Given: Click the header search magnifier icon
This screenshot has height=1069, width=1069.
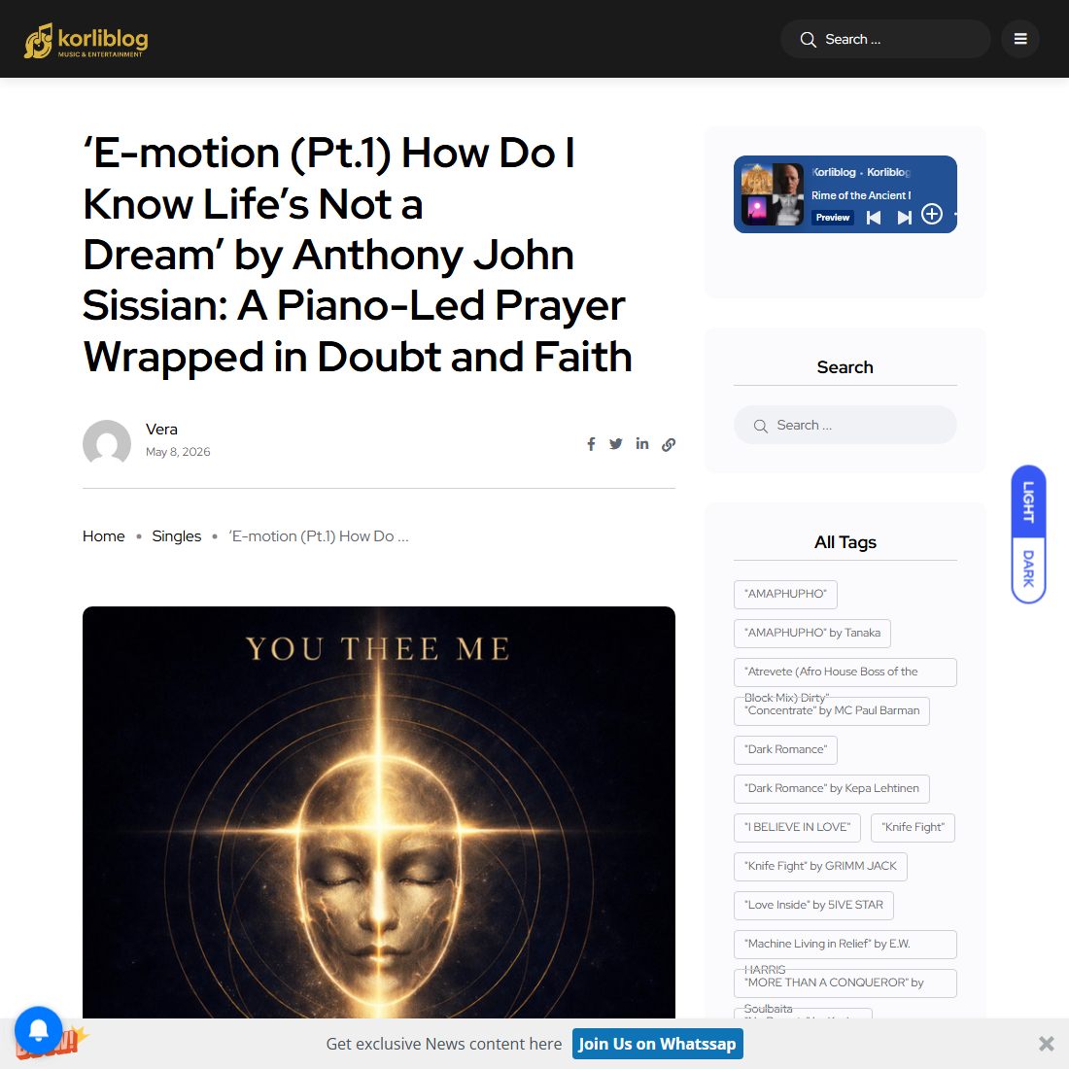Looking at the screenshot, I should (x=808, y=40).
